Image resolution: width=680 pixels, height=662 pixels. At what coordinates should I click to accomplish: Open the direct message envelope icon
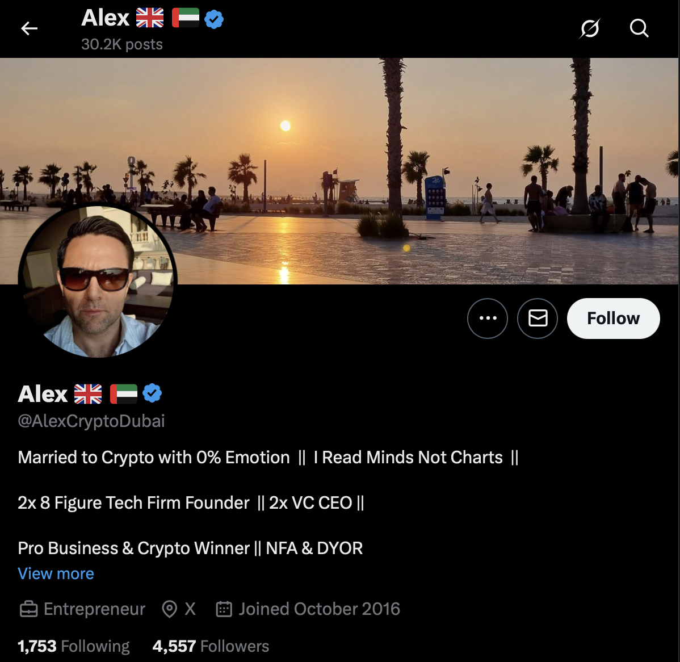[x=537, y=319]
